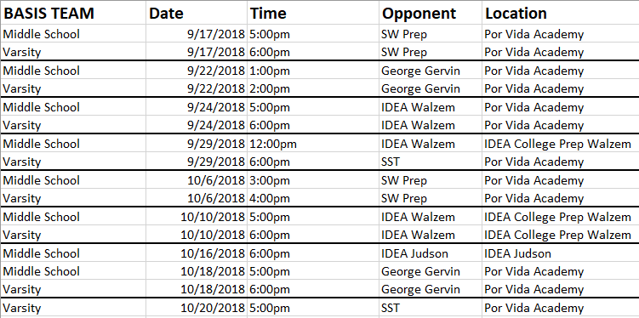Select the IDEA Judson opponent cell
Viewport: 639px width, 318px height.
pyautogui.click(x=431, y=253)
